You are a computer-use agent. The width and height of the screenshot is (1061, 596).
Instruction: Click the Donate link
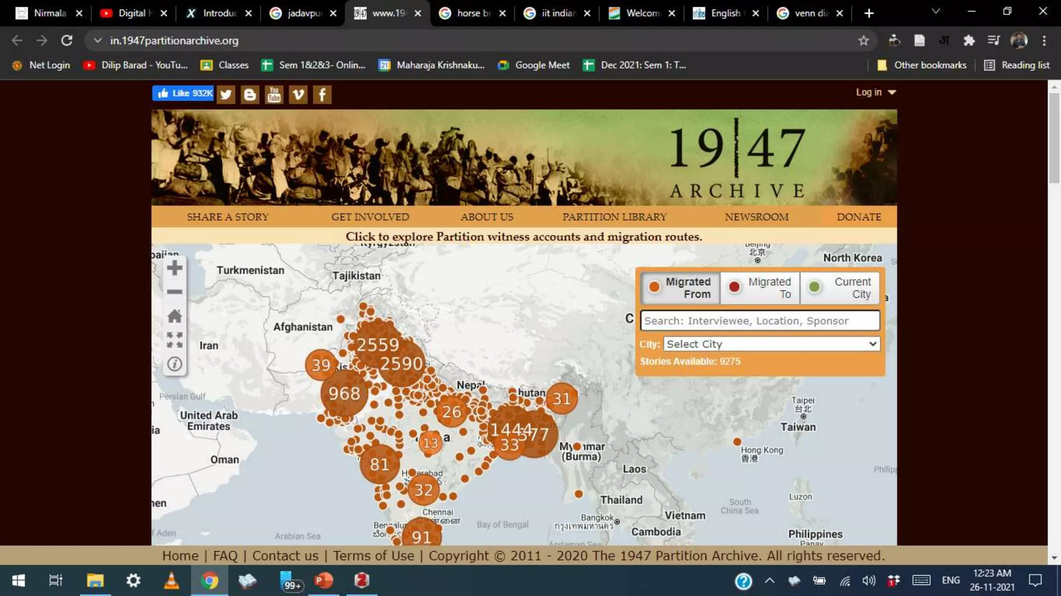(x=858, y=217)
